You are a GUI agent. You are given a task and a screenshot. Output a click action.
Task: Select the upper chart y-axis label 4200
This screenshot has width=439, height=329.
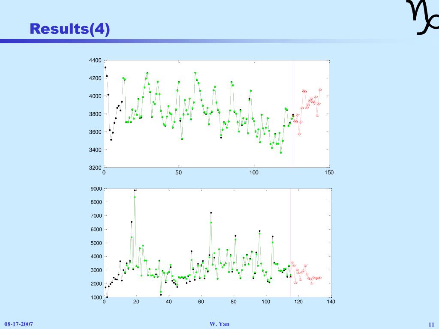95,78
